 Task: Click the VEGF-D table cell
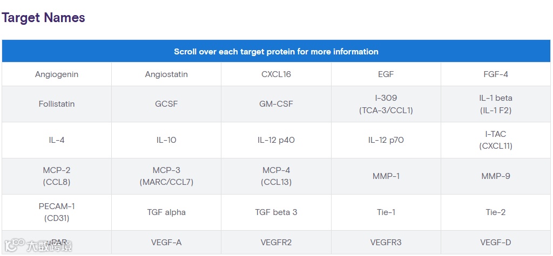coord(496,243)
